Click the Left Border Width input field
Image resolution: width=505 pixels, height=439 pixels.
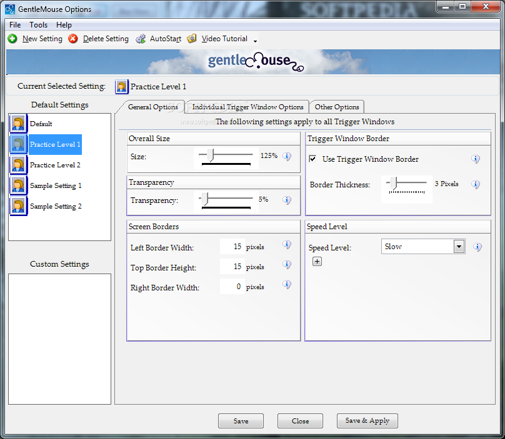coord(232,247)
